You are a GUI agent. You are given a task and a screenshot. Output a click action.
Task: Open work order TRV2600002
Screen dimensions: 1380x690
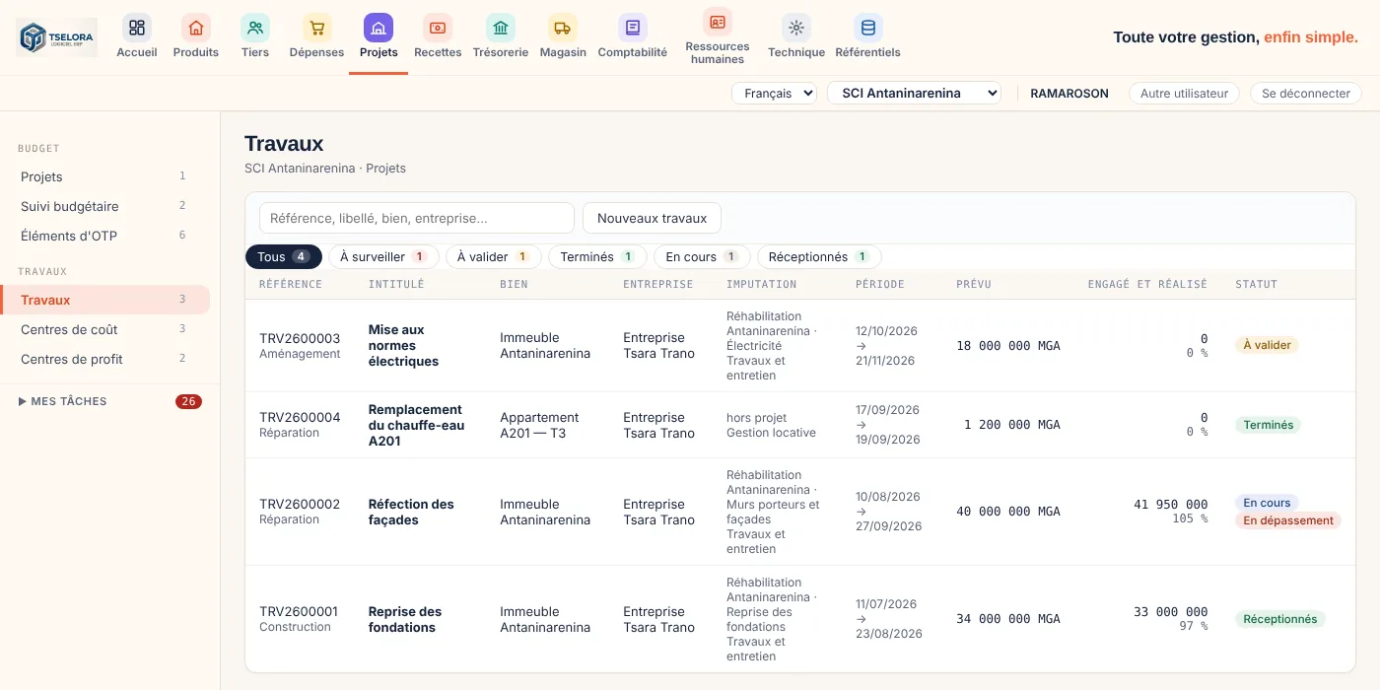tap(300, 504)
